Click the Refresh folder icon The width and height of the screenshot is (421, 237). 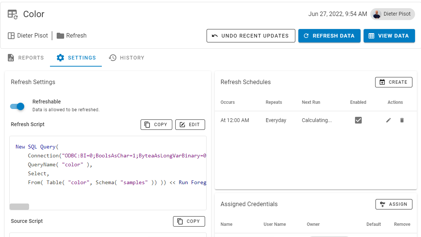pyautogui.click(x=60, y=35)
